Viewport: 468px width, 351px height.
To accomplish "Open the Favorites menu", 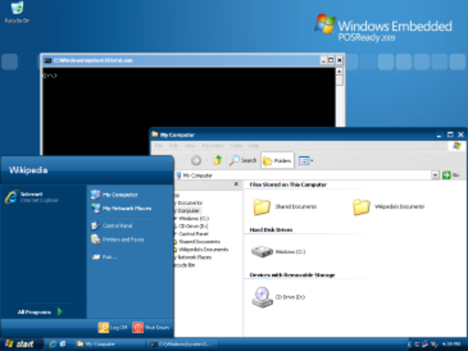I will (x=212, y=145).
